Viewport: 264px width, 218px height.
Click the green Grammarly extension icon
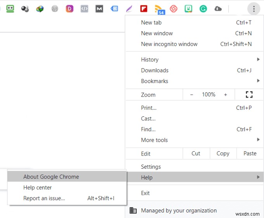203,9
